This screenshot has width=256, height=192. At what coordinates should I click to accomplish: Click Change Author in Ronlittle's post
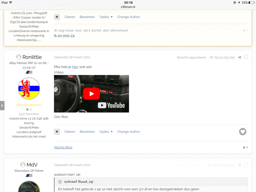[x=129, y=132]
